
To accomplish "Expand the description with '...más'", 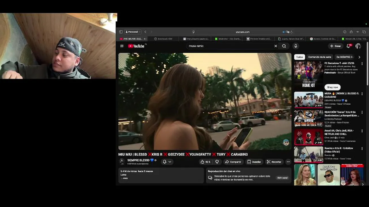I will coord(124,178).
